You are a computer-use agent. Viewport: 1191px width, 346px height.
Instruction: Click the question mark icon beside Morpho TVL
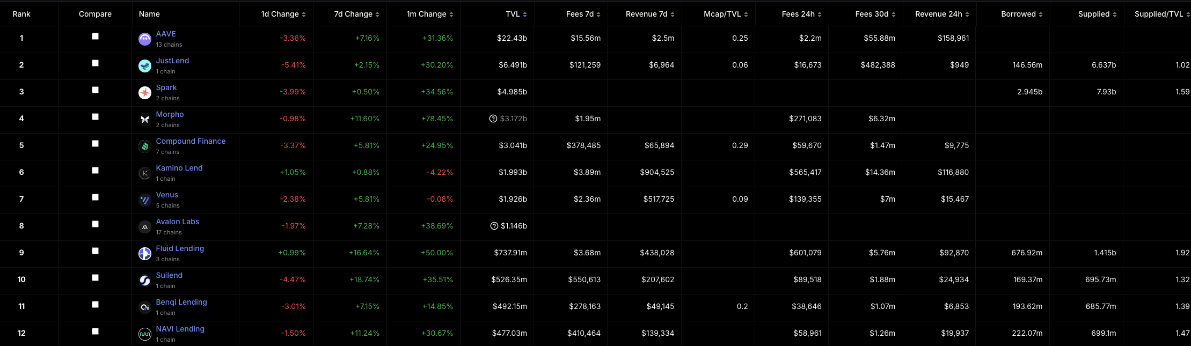(493, 119)
